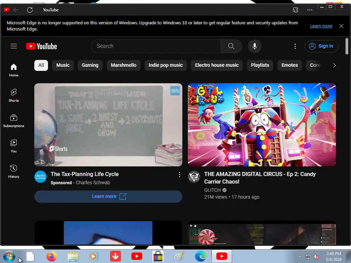The width and height of the screenshot is (351, 263).
Task: Open the app's three-dot more menu in title bar
Action: click(x=310, y=10)
